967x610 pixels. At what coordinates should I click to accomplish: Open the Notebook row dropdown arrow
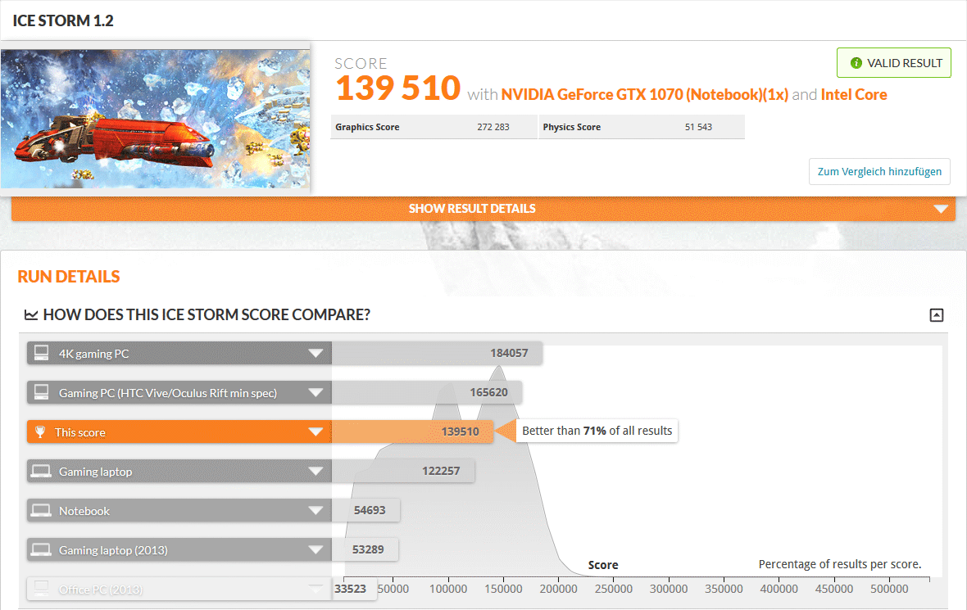coord(316,511)
